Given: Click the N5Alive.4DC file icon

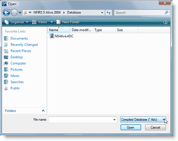Looking at the screenshot, I should (x=52, y=36).
